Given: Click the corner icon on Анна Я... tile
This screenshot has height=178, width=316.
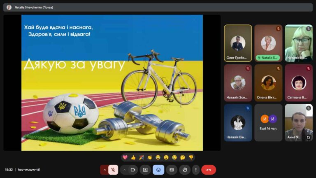Looking at the screenshot, I should coord(309,137).
